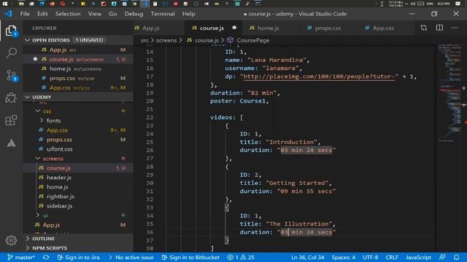
Task: Click the screens breadcrumb segment
Action: point(166,40)
